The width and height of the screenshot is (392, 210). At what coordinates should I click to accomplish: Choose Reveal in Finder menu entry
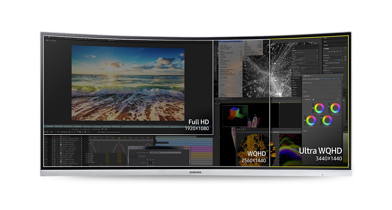click(230, 49)
